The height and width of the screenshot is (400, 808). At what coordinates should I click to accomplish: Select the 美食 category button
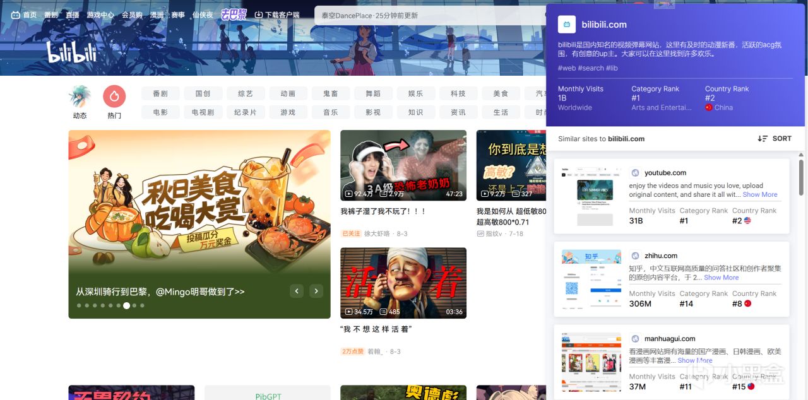501,93
